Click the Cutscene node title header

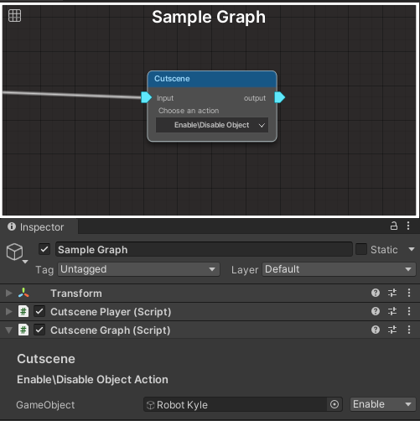(x=212, y=79)
